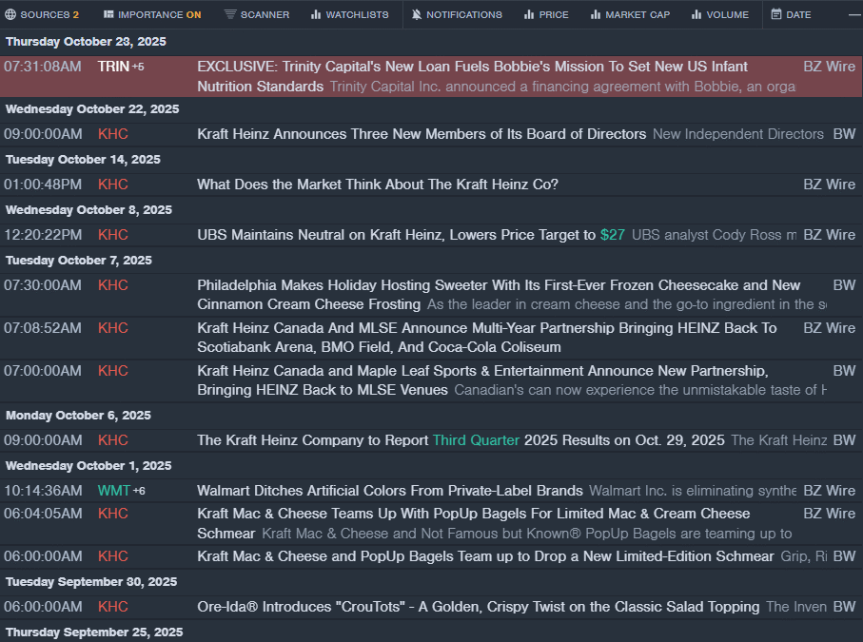Open the Trinity Capital Bobbie loan headline

tap(472, 67)
